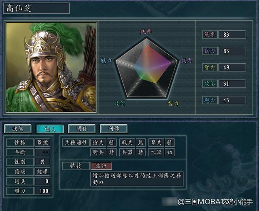Click the 政治 stat label
The height and width of the screenshot is (211, 259).
click(210, 84)
